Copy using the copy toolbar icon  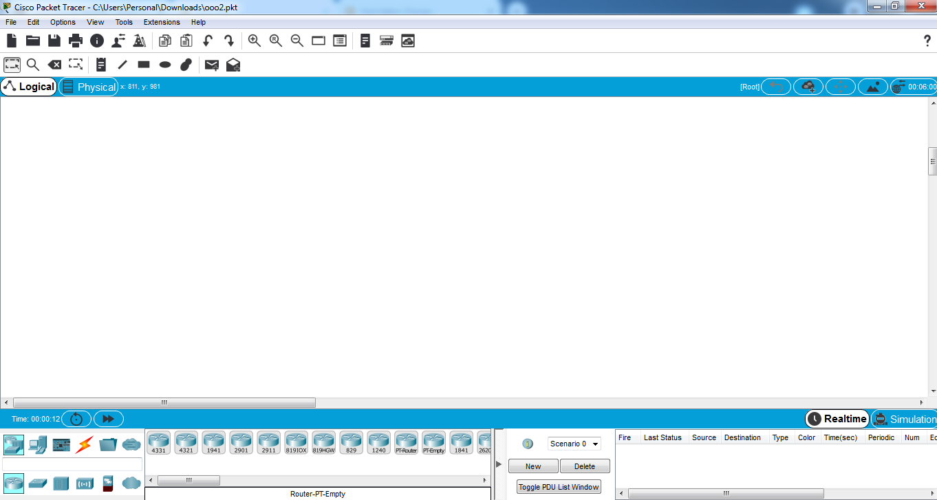pyautogui.click(x=165, y=41)
